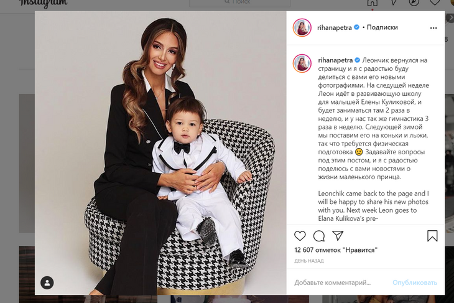Open direct messages icon in top bar

coord(393,2)
